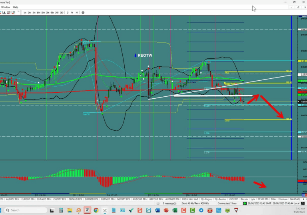Switch to the EURNZD RF6 tab

tap(91, 199)
